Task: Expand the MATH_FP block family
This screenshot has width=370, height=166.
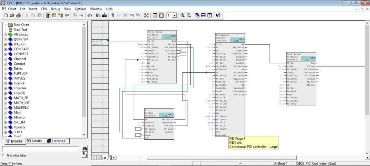Action: coord(5,98)
